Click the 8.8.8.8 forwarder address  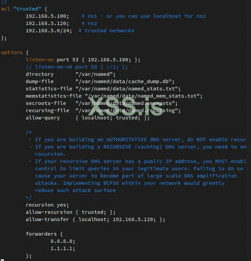pos(63,241)
